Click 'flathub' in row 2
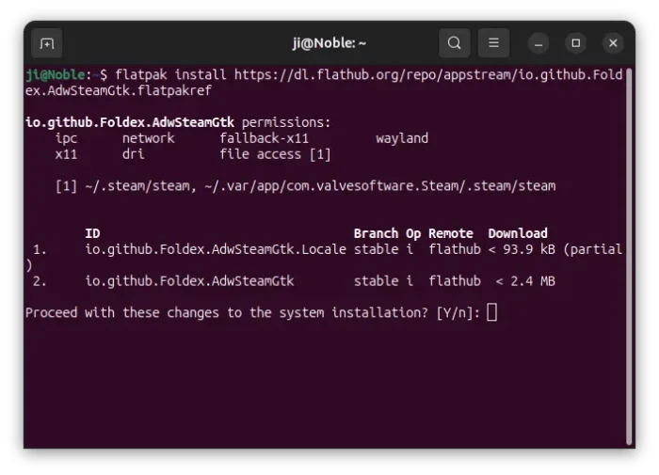Image resolution: width=659 pixels, height=475 pixels. (455, 281)
